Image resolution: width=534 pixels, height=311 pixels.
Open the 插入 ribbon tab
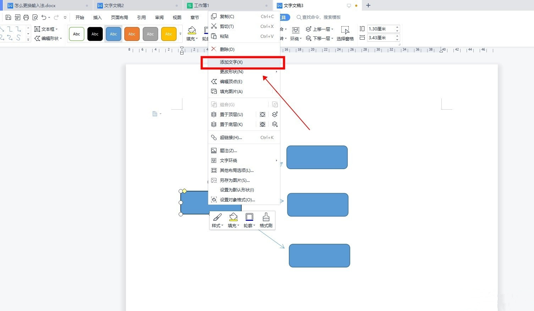97,17
